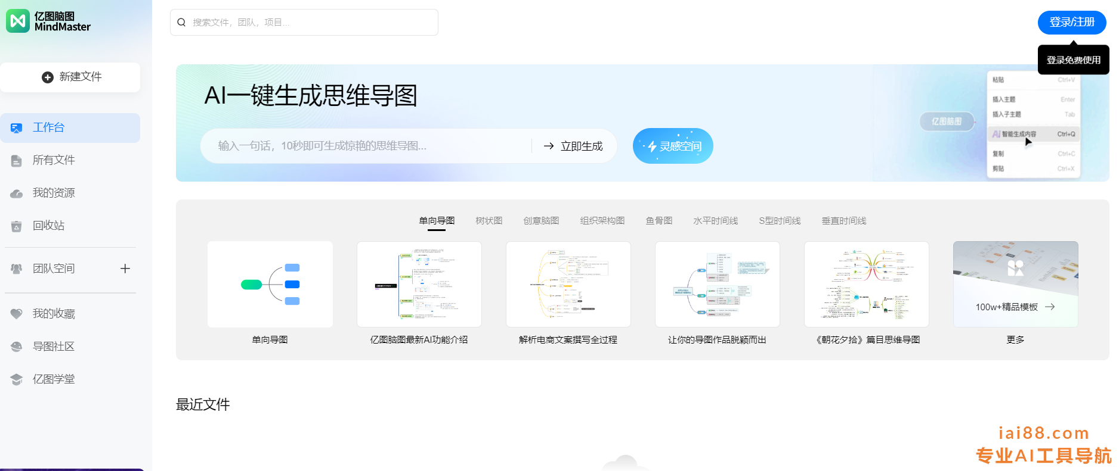Open 团队空间 section
The height and width of the screenshot is (471, 1119).
(x=54, y=269)
